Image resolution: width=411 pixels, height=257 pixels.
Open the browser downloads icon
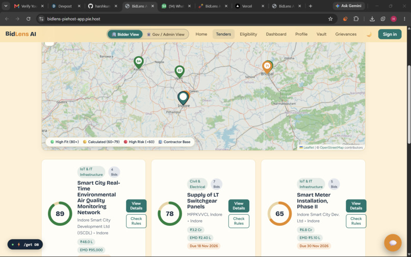point(372,19)
